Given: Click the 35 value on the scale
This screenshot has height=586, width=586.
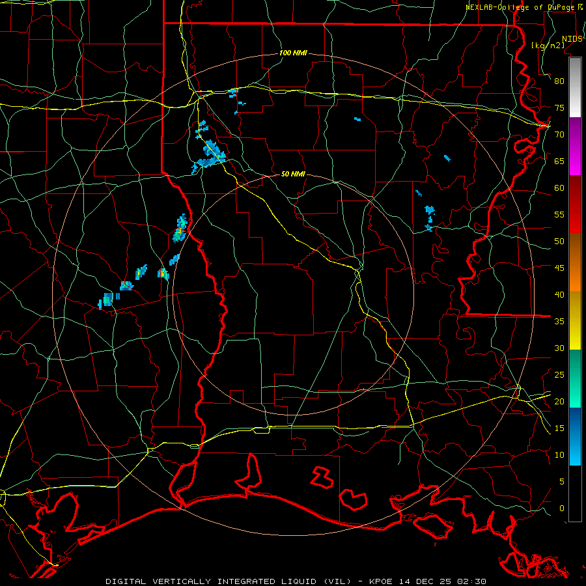Looking at the screenshot, I should pos(559,322).
